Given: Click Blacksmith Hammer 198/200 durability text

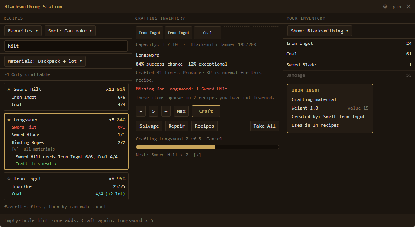Looking at the screenshot, I should pyautogui.click(x=224, y=44).
